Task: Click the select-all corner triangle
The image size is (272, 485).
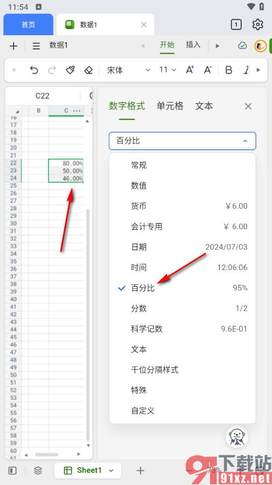Action: pyautogui.click(x=18, y=111)
